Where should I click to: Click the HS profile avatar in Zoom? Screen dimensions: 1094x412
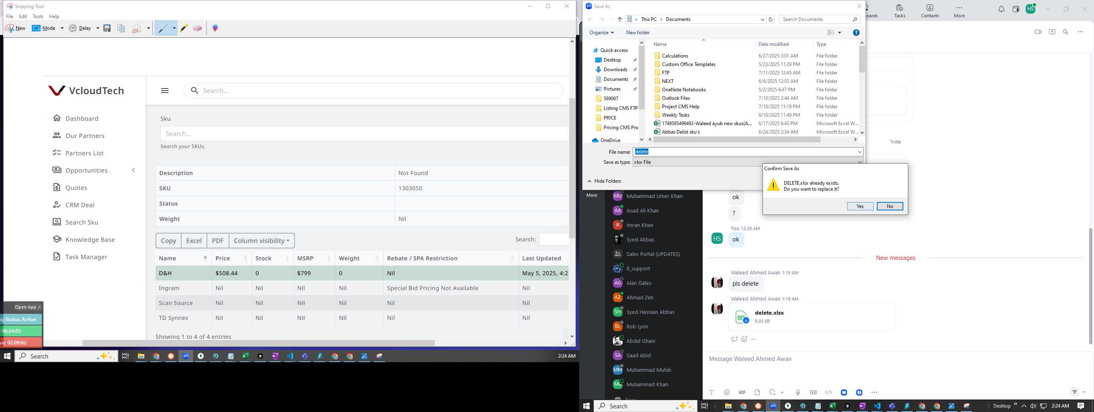[x=1030, y=9]
